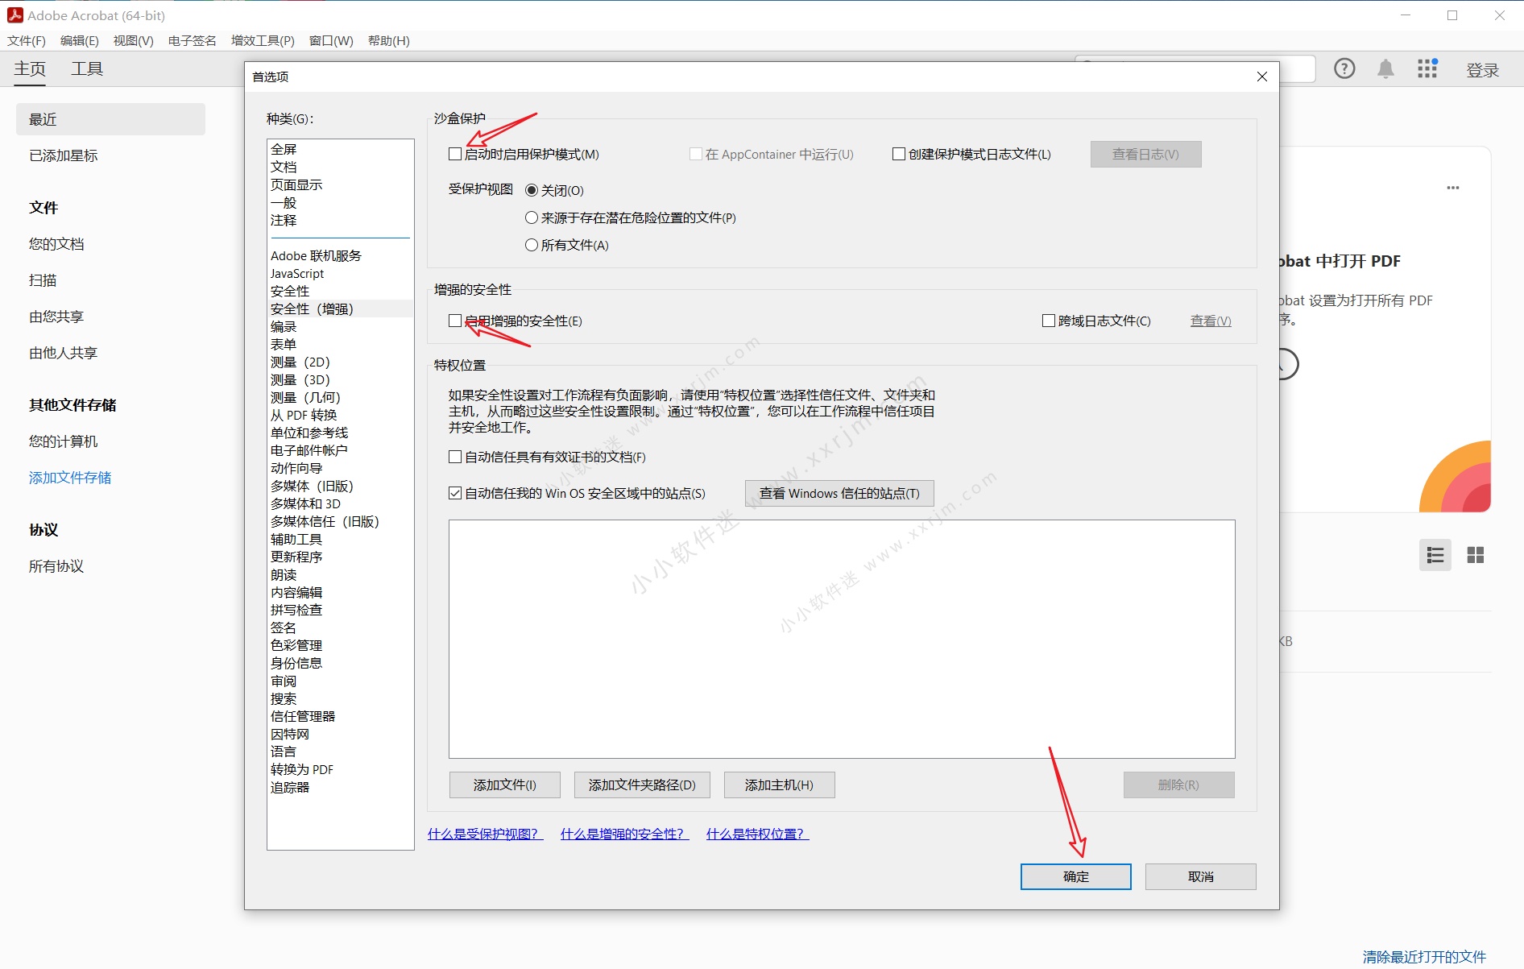This screenshot has height=969, width=1524.
Task: Select files from potentially unsafe locations option
Action: (532, 217)
